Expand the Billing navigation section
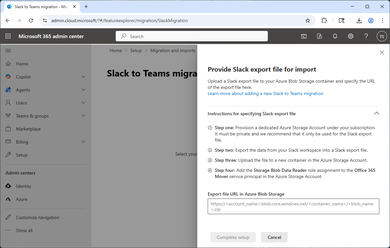Viewport: 390px width, 248px height. pos(84,142)
